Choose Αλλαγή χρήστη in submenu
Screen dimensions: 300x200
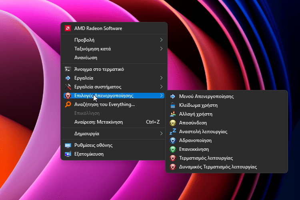pyautogui.click(x=226, y=114)
